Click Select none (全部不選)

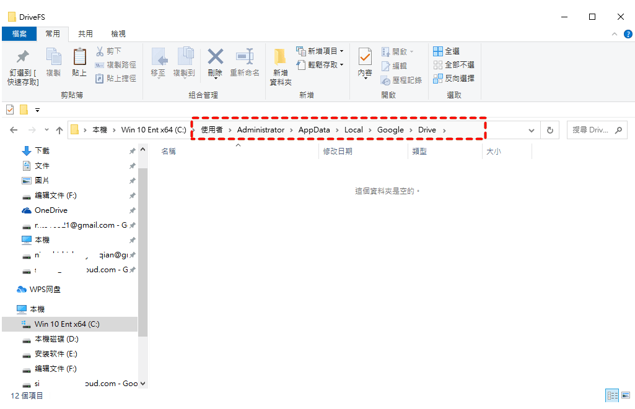(x=453, y=65)
